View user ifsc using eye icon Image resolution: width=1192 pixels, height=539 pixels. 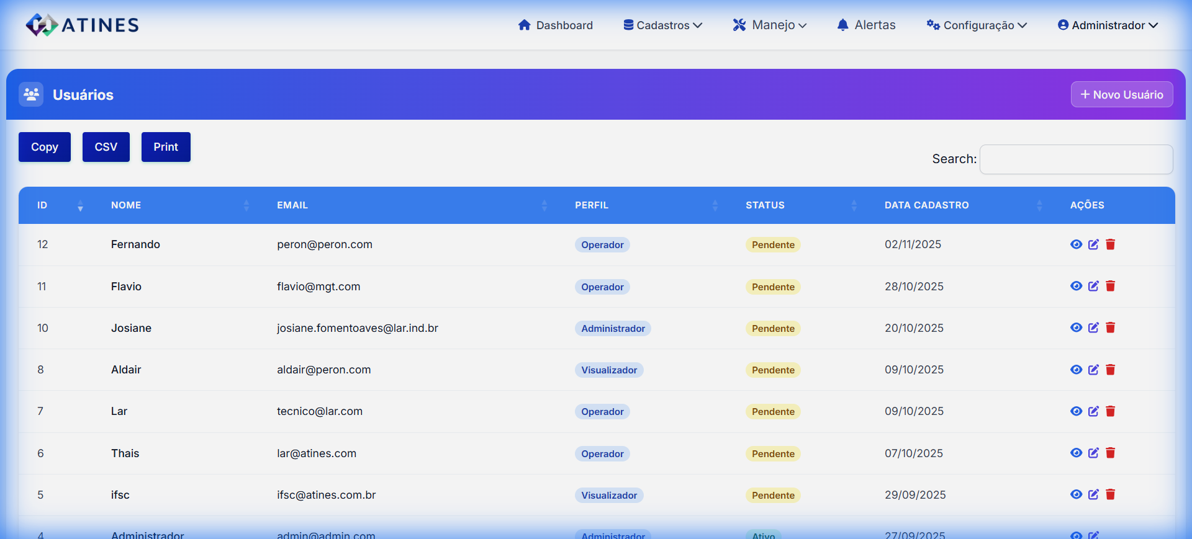(1076, 494)
